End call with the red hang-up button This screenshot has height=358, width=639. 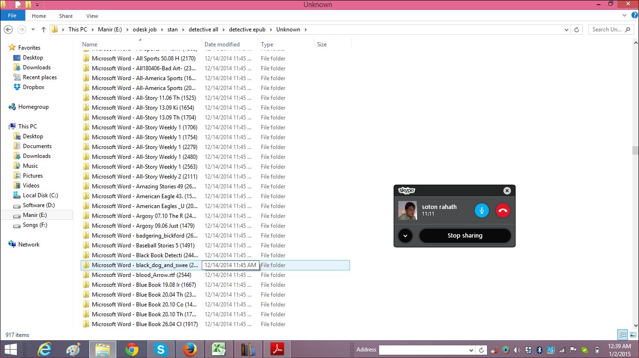coord(503,210)
